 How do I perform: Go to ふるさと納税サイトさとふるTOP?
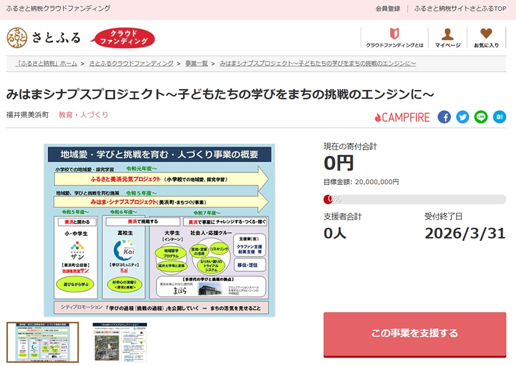[461, 8]
